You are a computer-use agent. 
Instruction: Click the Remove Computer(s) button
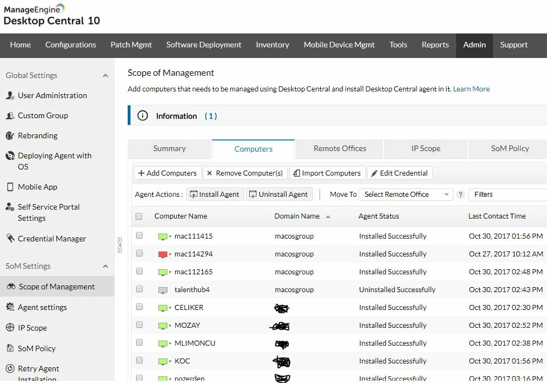(x=245, y=173)
